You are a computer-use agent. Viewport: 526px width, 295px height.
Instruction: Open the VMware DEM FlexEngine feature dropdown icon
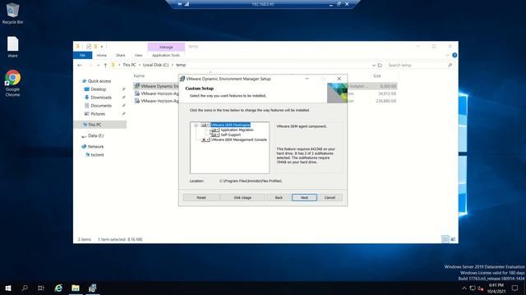pyautogui.click(x=205, y=125)
